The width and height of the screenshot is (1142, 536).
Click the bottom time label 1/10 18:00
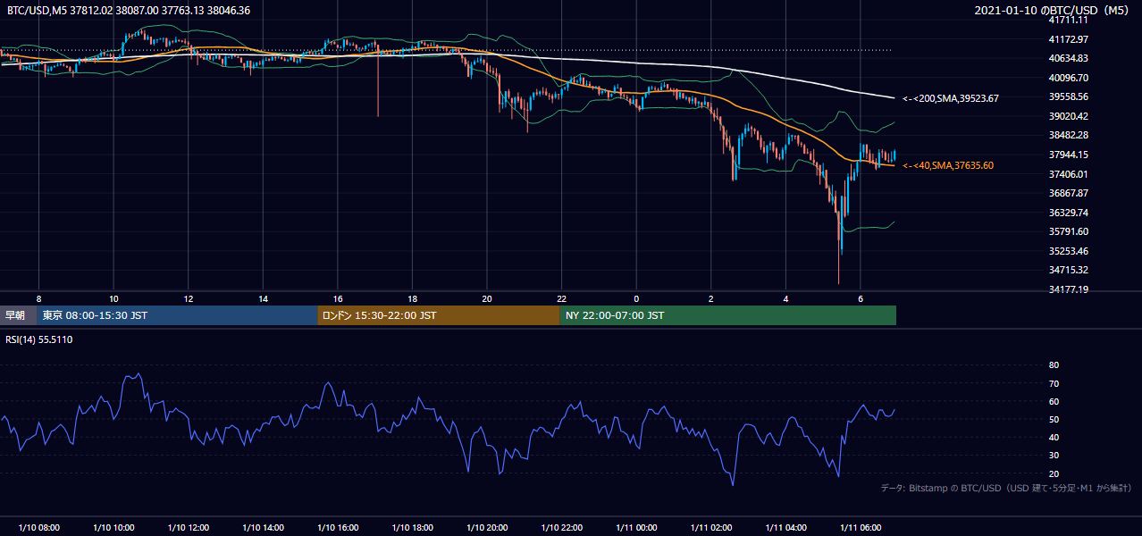tap(412, 528)
